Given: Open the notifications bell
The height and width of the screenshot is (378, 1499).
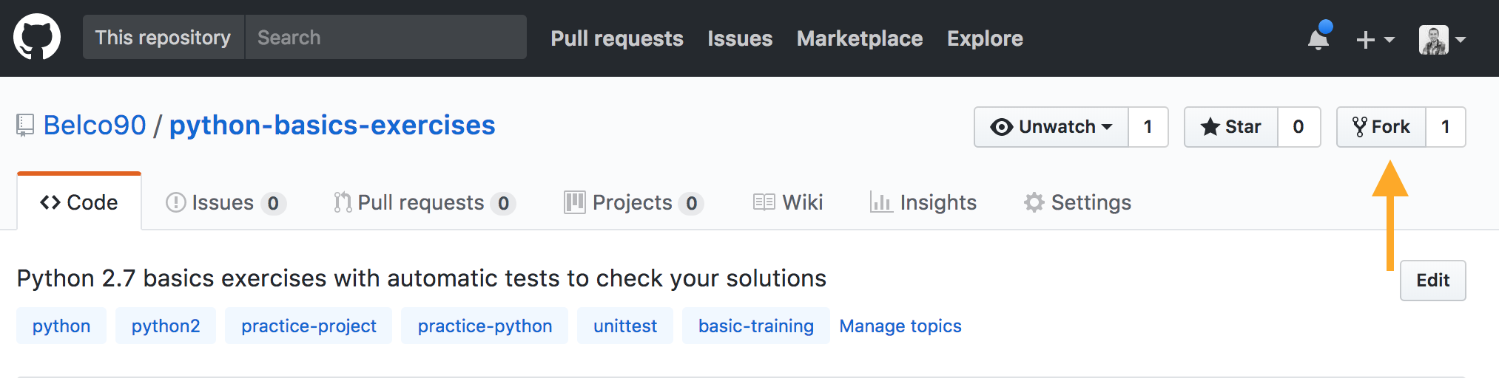Looking at the screenshot, I should click(x=1318, y=38).
